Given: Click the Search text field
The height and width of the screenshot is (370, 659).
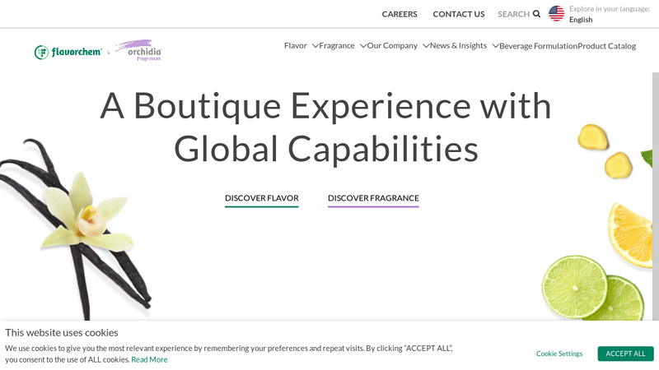Looking at the screenshot, I should 513,14.
